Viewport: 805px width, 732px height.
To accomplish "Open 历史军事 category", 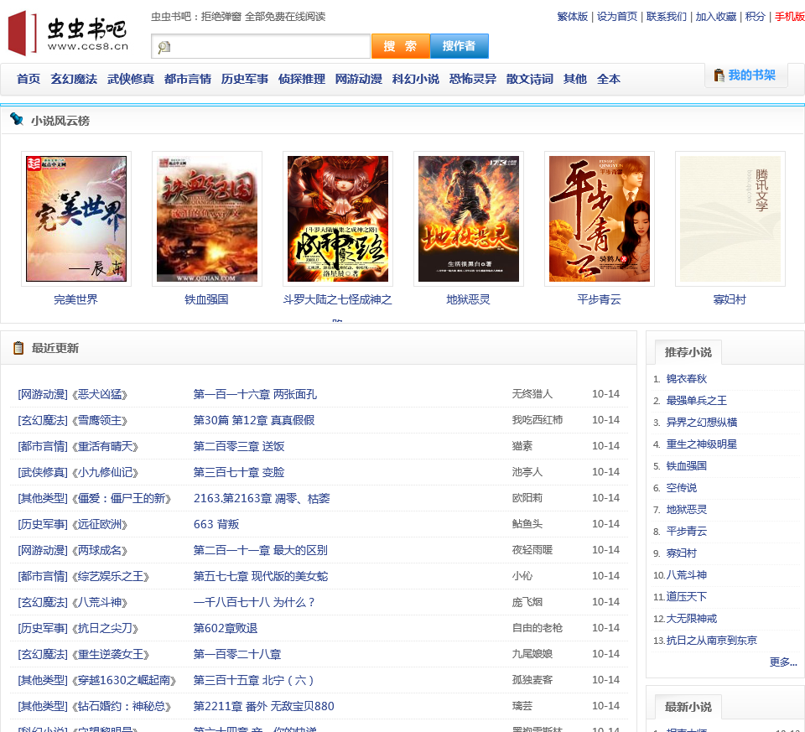I will [x=245, y=79].
